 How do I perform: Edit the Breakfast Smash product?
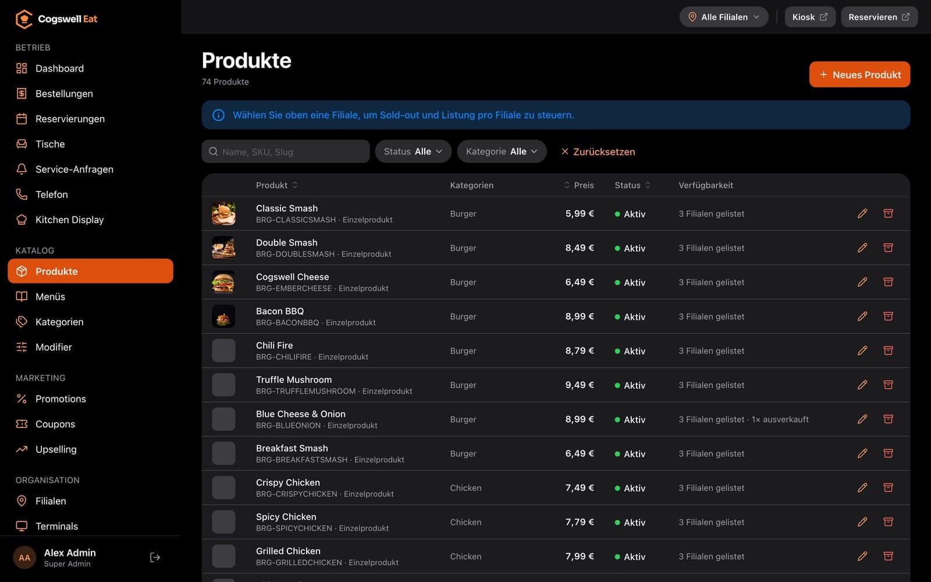(862, 453)
